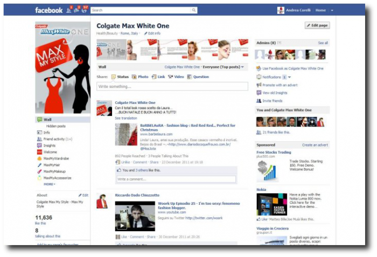
Task: Play the Woork Up video thumbnail
Action: coord(135,216)
